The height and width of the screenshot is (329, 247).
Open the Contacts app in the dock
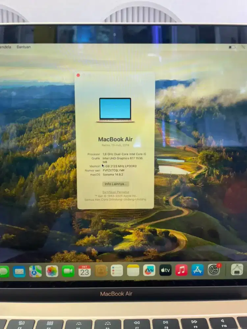pyautogui.click(x=101, y=271)
